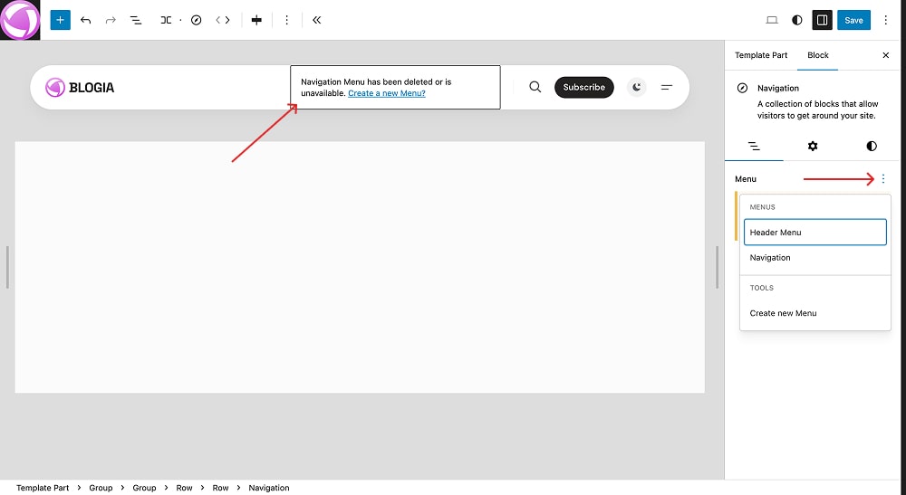Collapse the block toolbar with double chevron

click(x=316, y=20)
